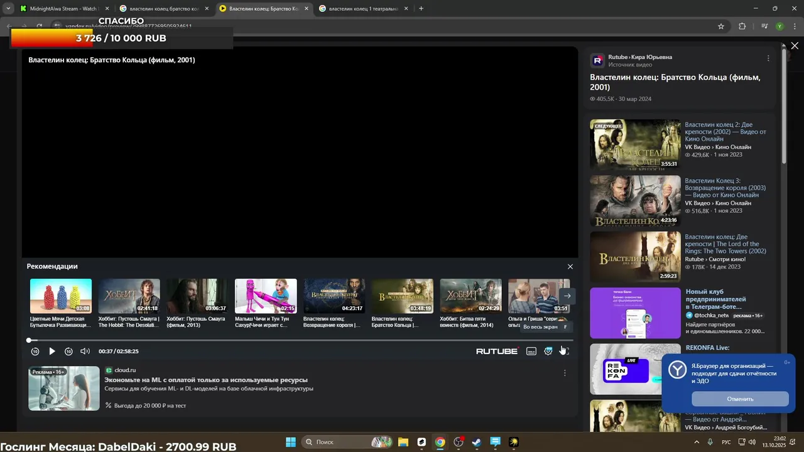Screen dimensions: 804x452
Task: Click the Возвращение короля 4:23:16 thumbnail
Action: click(x=635, y=201)
